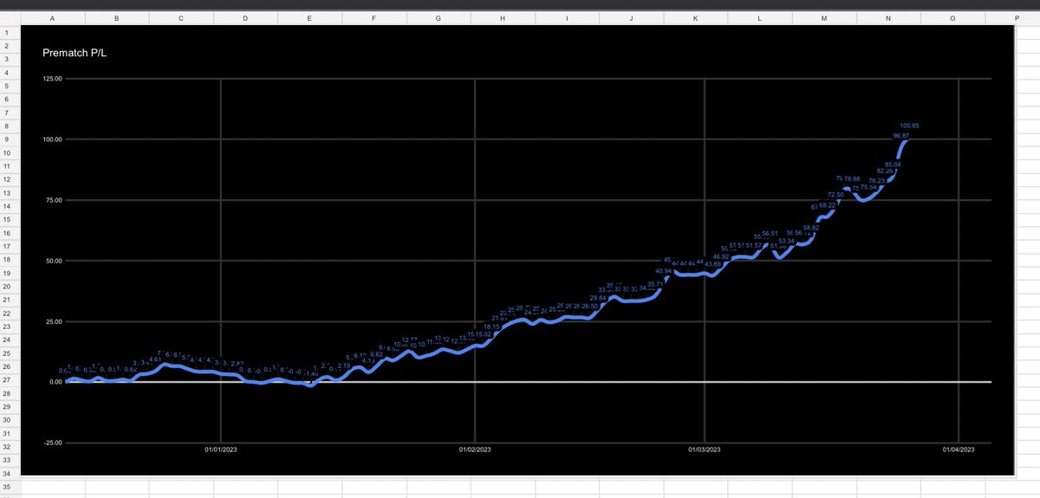This screenshot has height=498, width=1040.
Task: Select column A header
Action: coord(53,17)
